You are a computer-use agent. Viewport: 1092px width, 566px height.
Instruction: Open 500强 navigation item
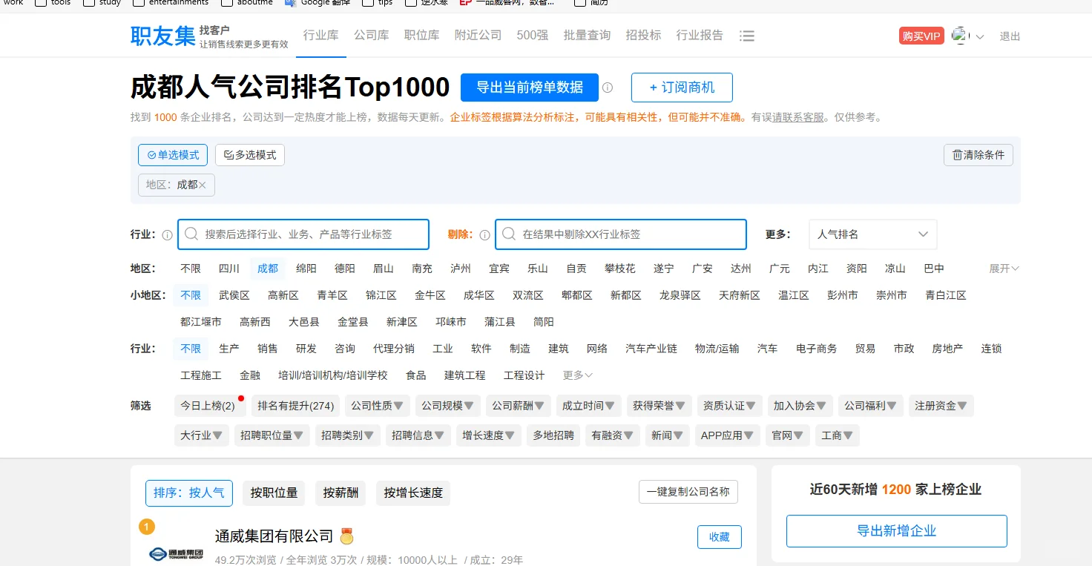533,36
